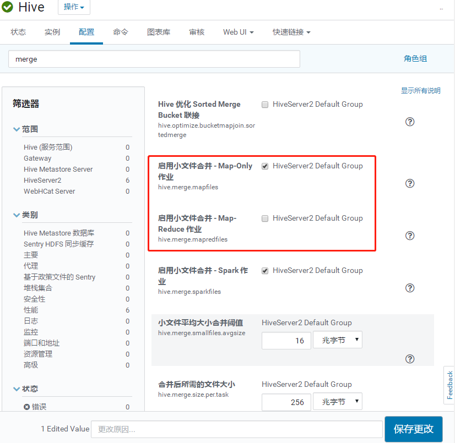The height and width of the screenshot is (443, 455).
Task: Click the hive.merge.smallfiles.avgsize property name
Action: click(x=202, y=333)
